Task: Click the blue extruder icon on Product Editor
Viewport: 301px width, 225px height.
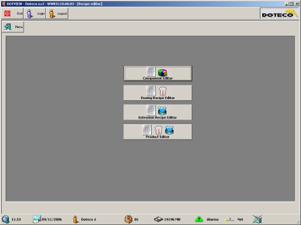Action: tap(169, 130)
